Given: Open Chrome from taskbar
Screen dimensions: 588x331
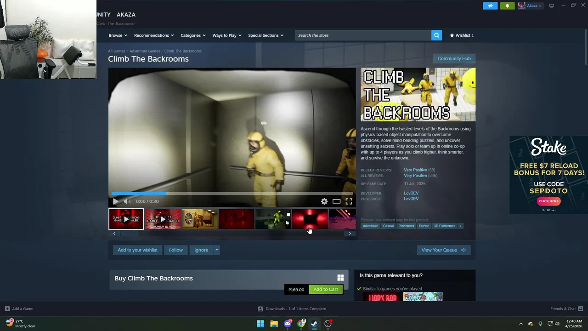Looking at the screenshot, I should [x=301, y=324].
